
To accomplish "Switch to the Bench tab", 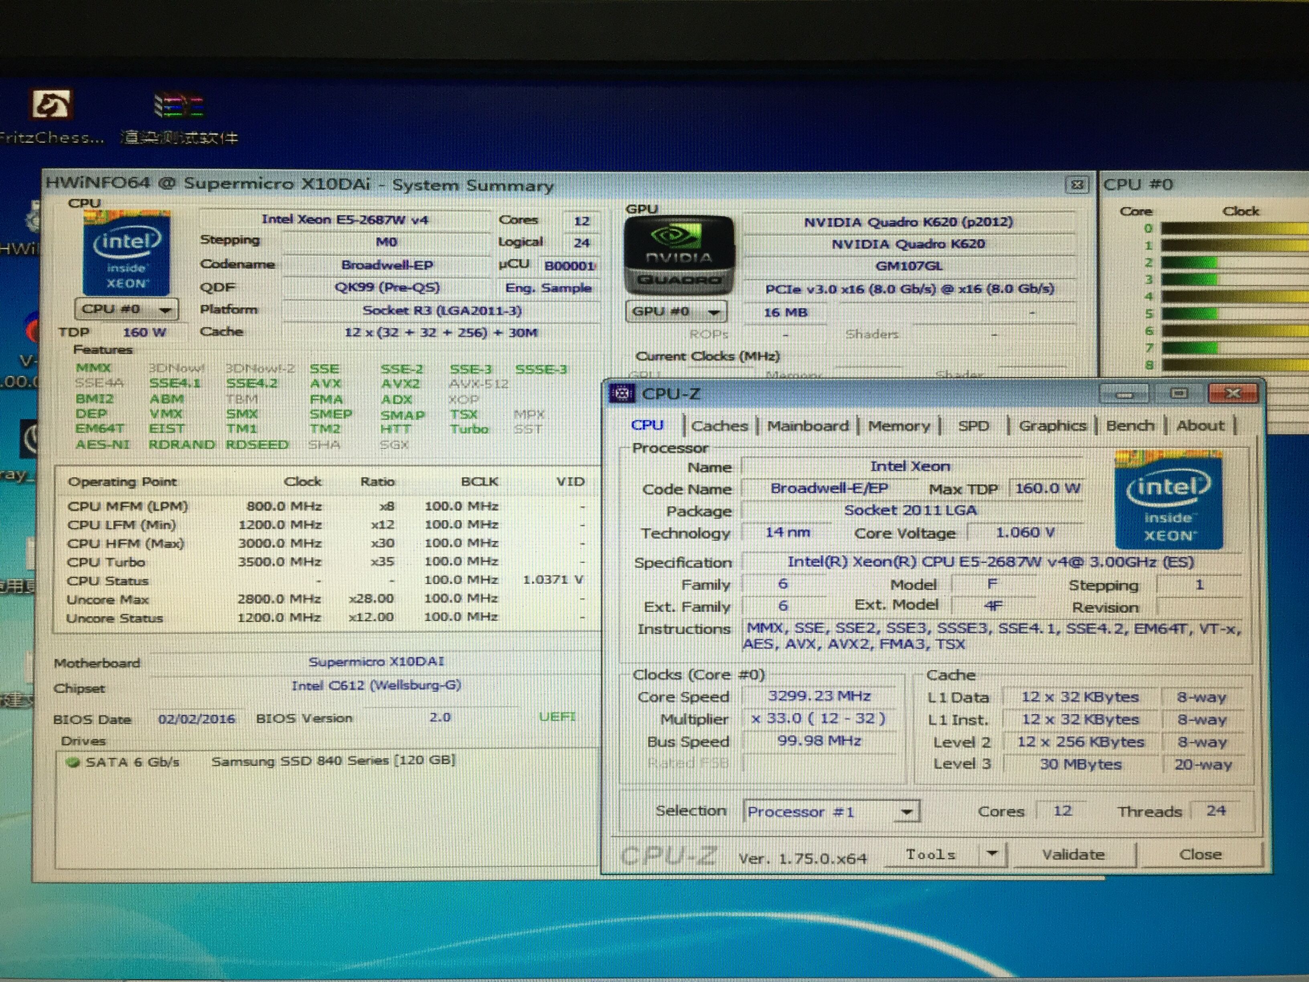I will [x=1130, y=426].
